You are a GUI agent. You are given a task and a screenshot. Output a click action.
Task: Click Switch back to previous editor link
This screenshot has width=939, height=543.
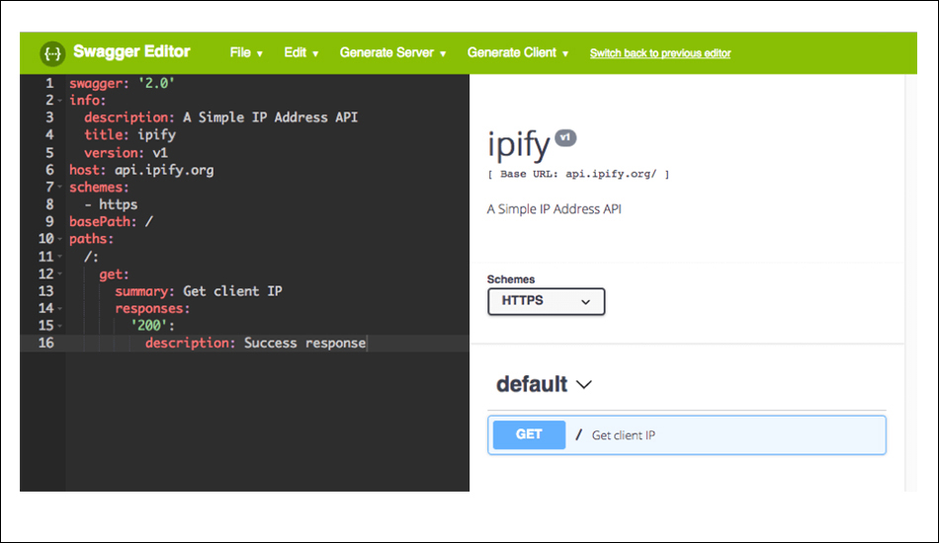pos(660,53)
